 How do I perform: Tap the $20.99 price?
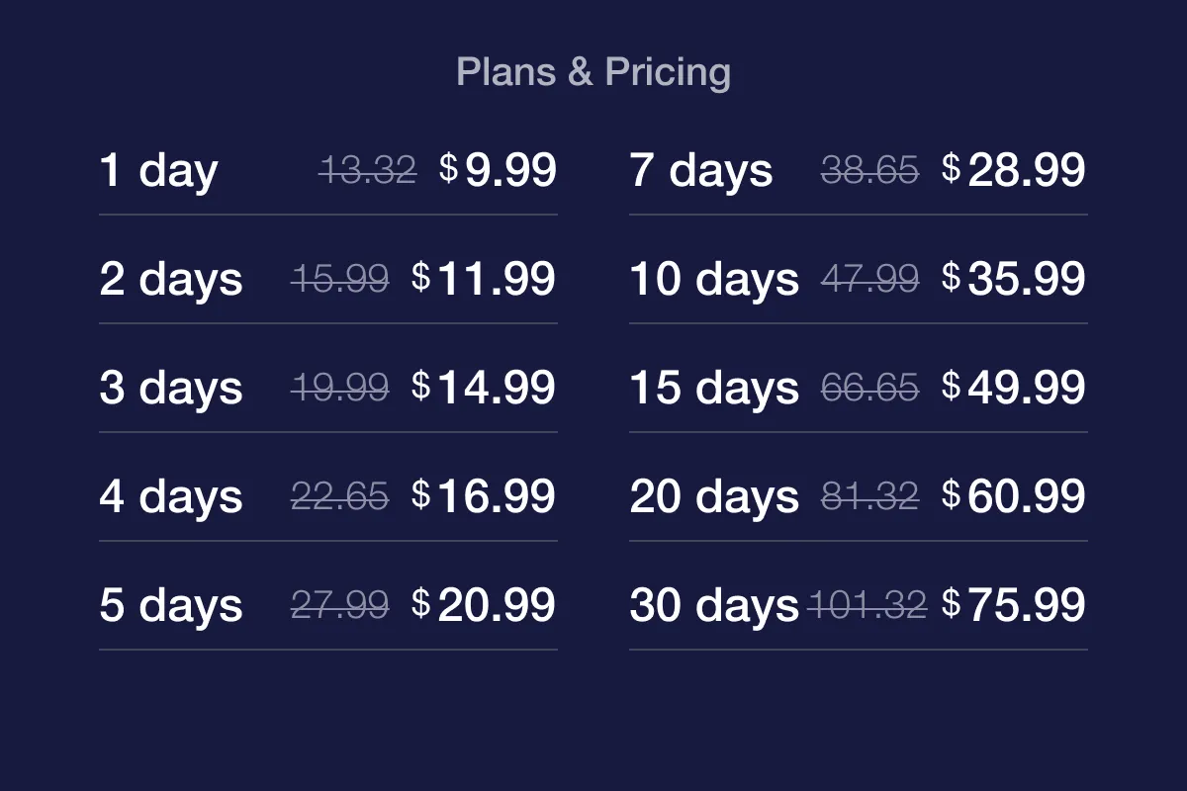[x=484, y=606]
